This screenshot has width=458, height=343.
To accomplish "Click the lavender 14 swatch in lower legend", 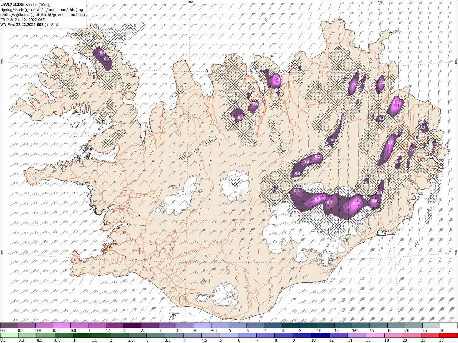I will [357, 335].
